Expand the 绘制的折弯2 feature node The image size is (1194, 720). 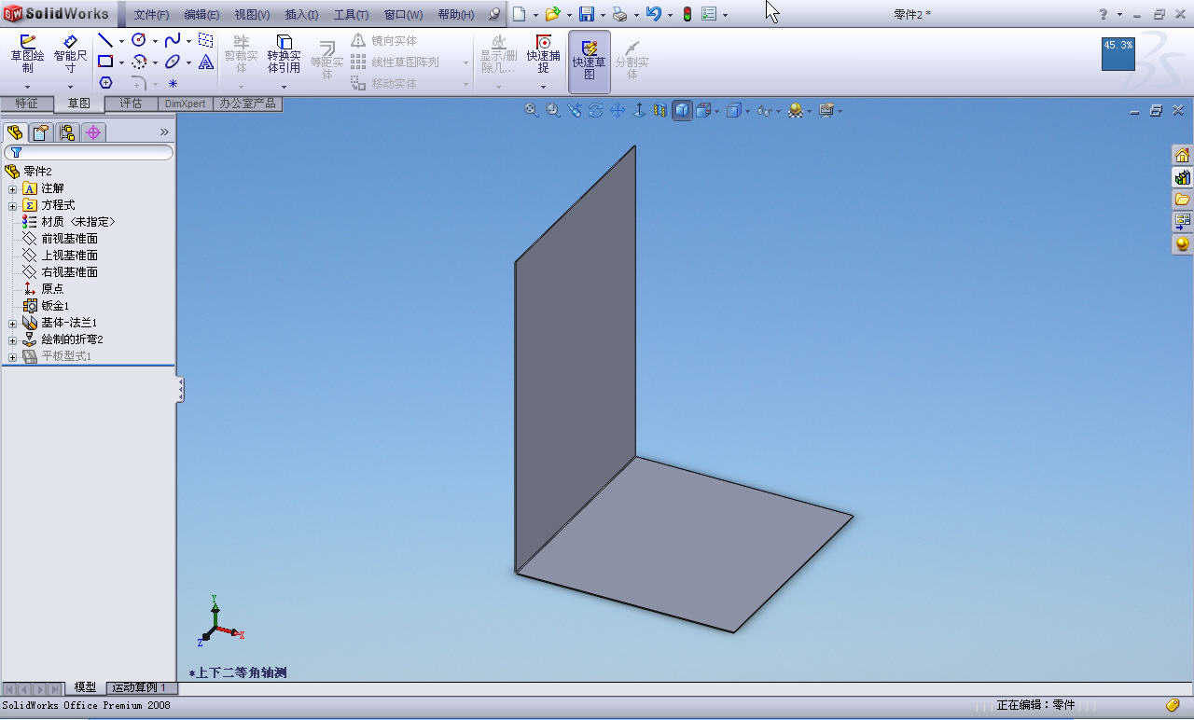coord(13,340)
